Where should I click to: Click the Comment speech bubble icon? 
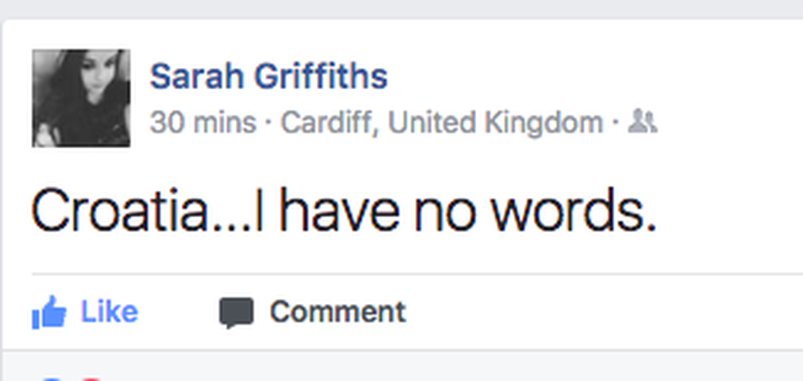click(236, 312)
